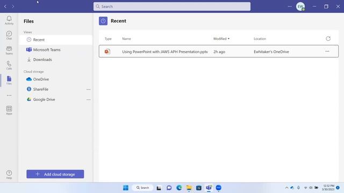This screenshot has width=344, height=193.
Task: Click the taskbar Search box
Action: (142, 188)
